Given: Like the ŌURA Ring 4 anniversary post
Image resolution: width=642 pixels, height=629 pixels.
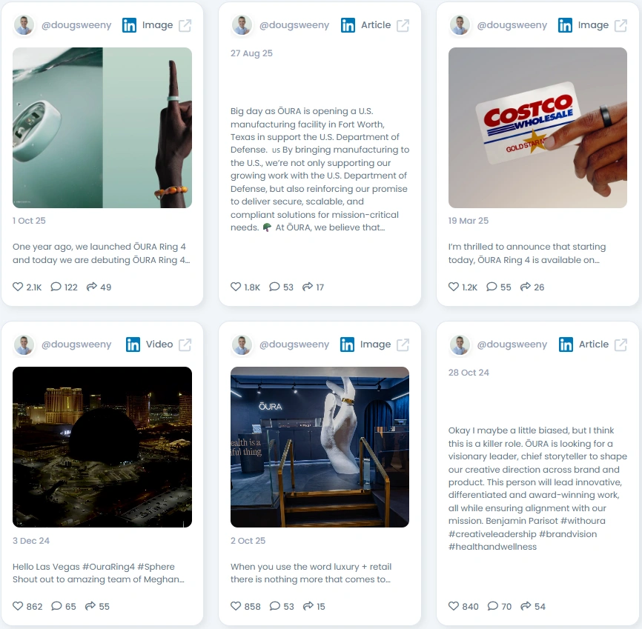Looking at the screenshot, I should tap(18, 287).
